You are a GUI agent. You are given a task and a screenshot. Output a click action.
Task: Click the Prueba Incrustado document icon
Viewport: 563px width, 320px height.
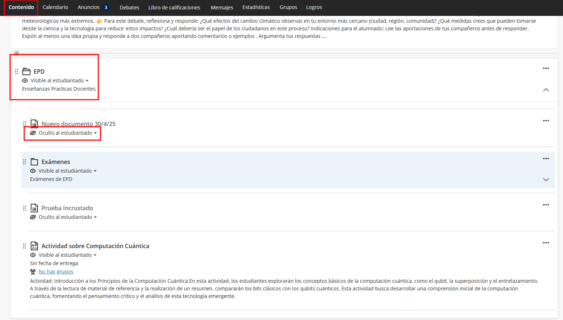(x=34, y=208)
